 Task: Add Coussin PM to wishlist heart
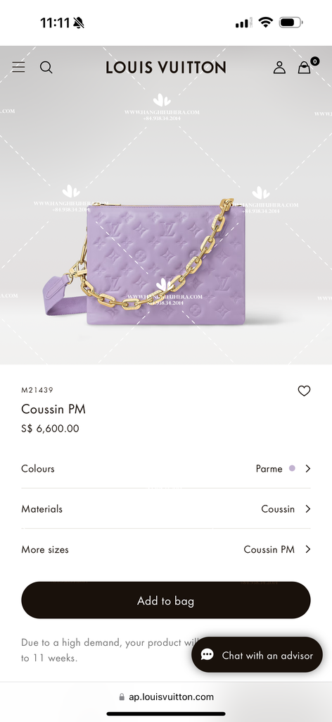(304, 391)
